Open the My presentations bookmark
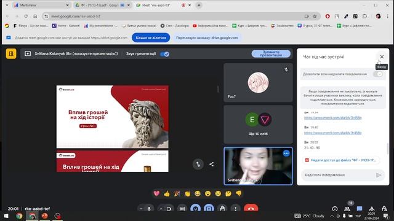This screenshot has height=221, width=394. [x=100, y=26]
